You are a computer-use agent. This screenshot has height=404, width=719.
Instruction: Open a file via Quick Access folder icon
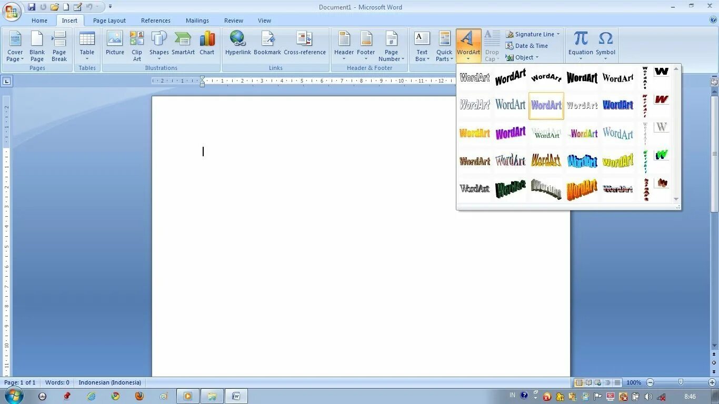click(x=55, y=7)
